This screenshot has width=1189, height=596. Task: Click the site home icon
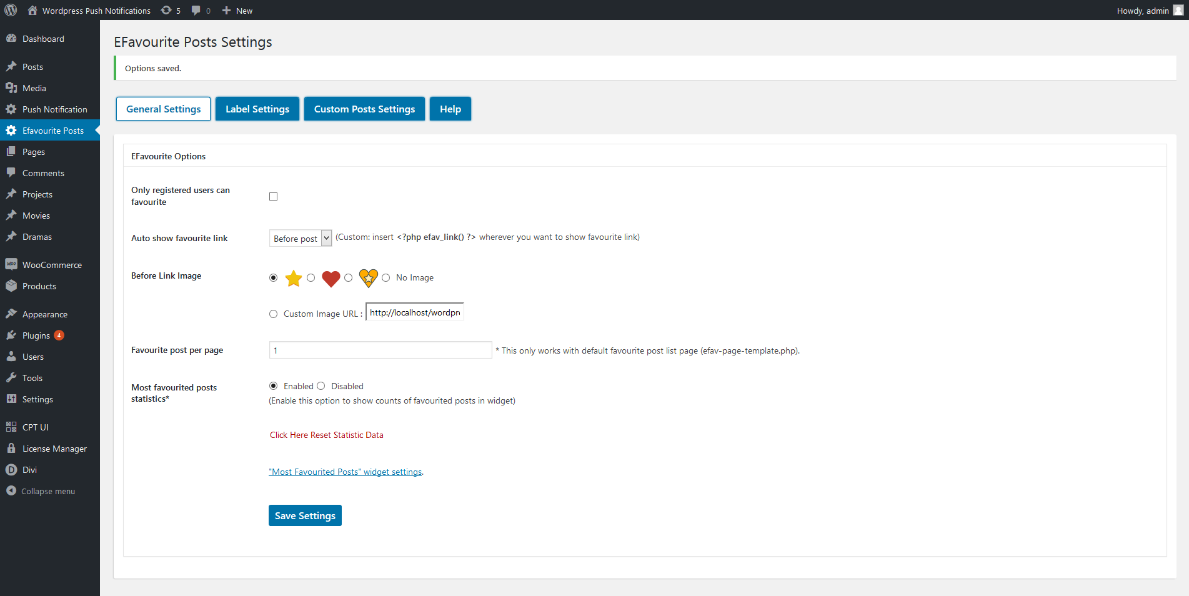(x=32, y=11)
